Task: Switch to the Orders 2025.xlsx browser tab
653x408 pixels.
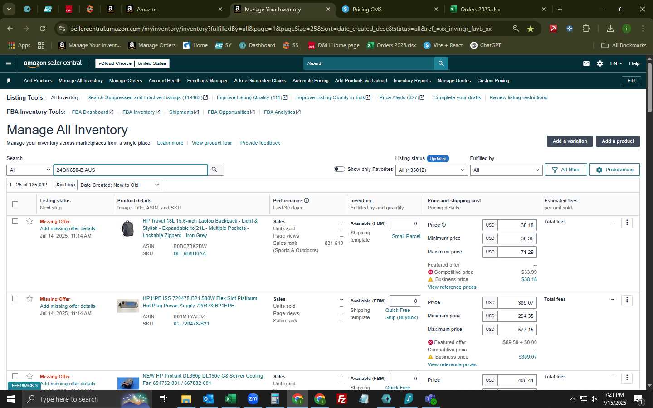Action: pyautogui.click(x=497, y=9)
